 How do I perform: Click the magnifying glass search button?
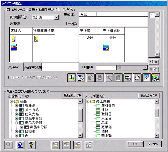pos(9,145)
